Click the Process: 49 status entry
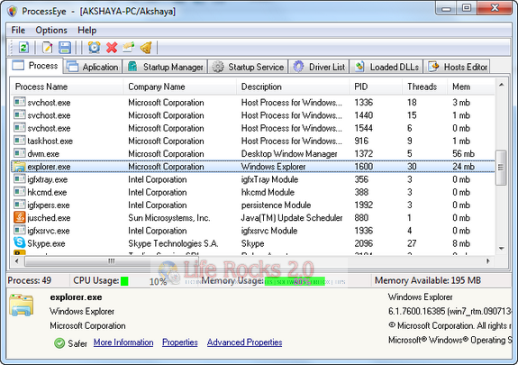 tap(30, 280)
